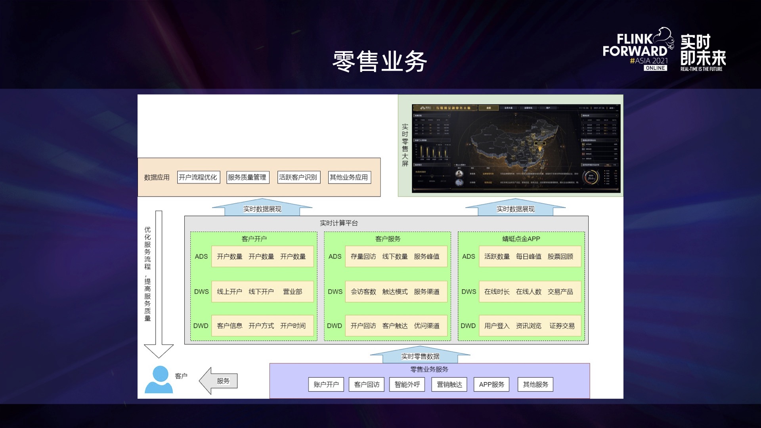The image size is (761, 428).
Task: Select the 其他业务应用 box
Action: (349, 177)
